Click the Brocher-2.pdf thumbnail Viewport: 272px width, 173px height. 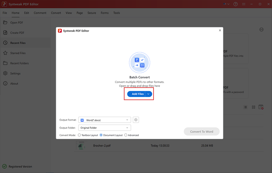tap(81, 145)
